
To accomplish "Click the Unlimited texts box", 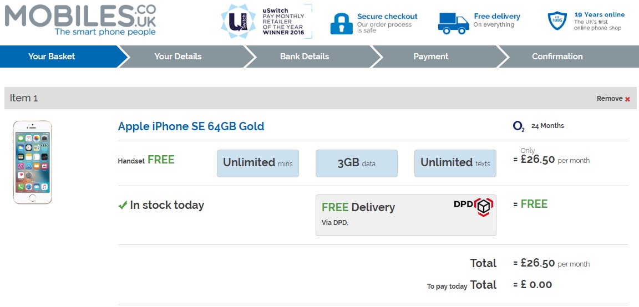I will 455,163.
